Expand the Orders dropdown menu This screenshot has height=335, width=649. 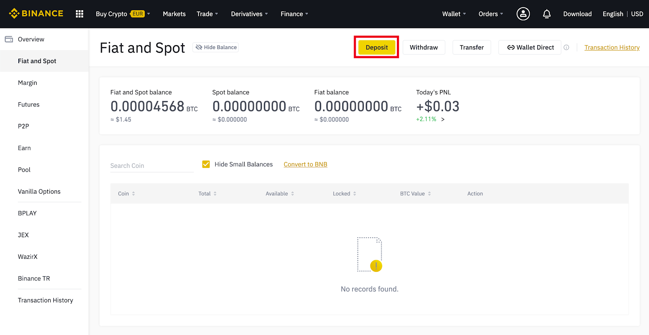[490, 14]
